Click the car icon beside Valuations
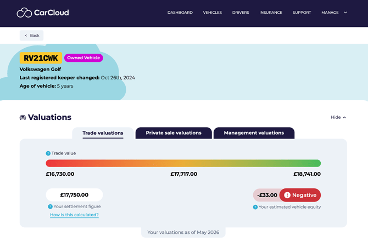The width and height of the screenshot is (368, 247). tap(23, 117)
